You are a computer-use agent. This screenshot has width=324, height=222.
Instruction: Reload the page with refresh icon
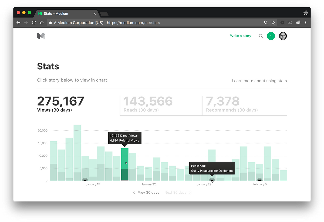pos(34,23)
